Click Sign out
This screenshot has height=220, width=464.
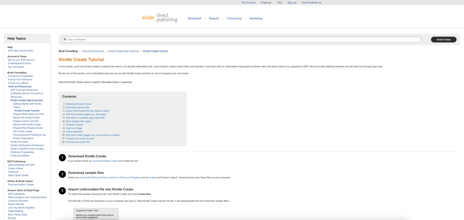(x=292, y=2)
